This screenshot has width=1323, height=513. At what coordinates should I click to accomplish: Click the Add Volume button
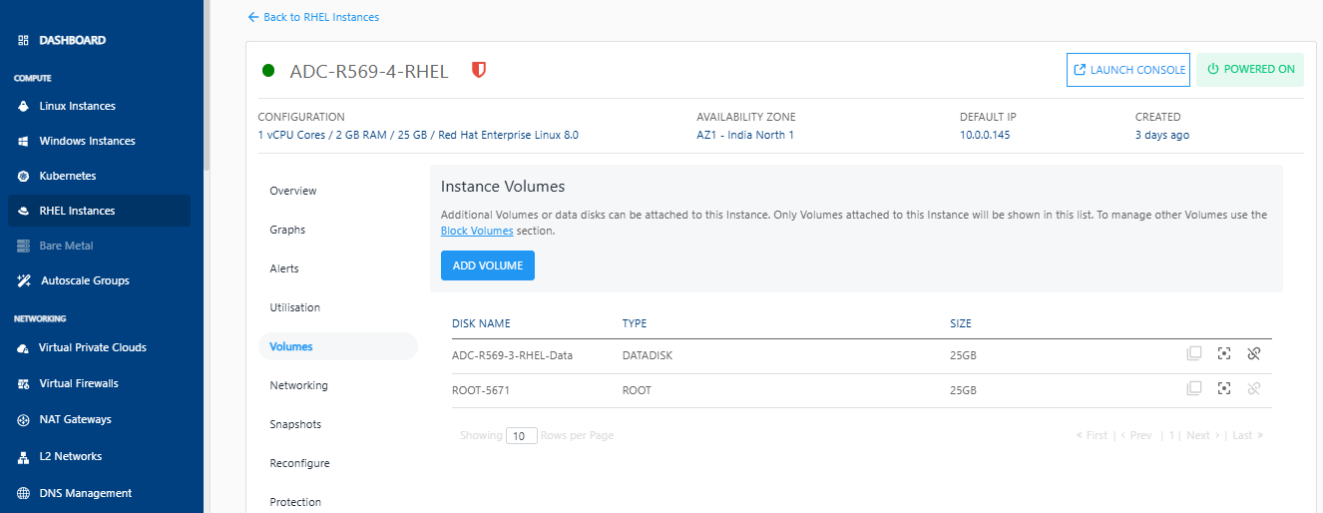(488, 265)
